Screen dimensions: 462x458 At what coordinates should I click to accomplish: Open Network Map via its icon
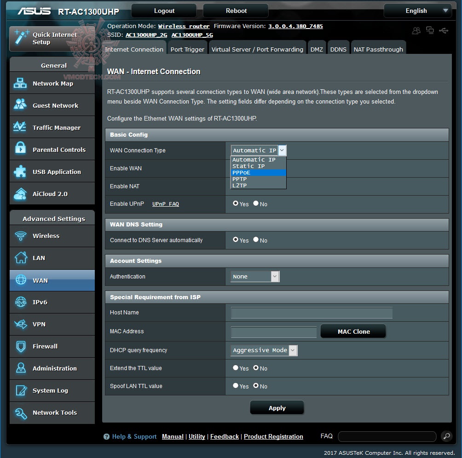pos(20,83)
